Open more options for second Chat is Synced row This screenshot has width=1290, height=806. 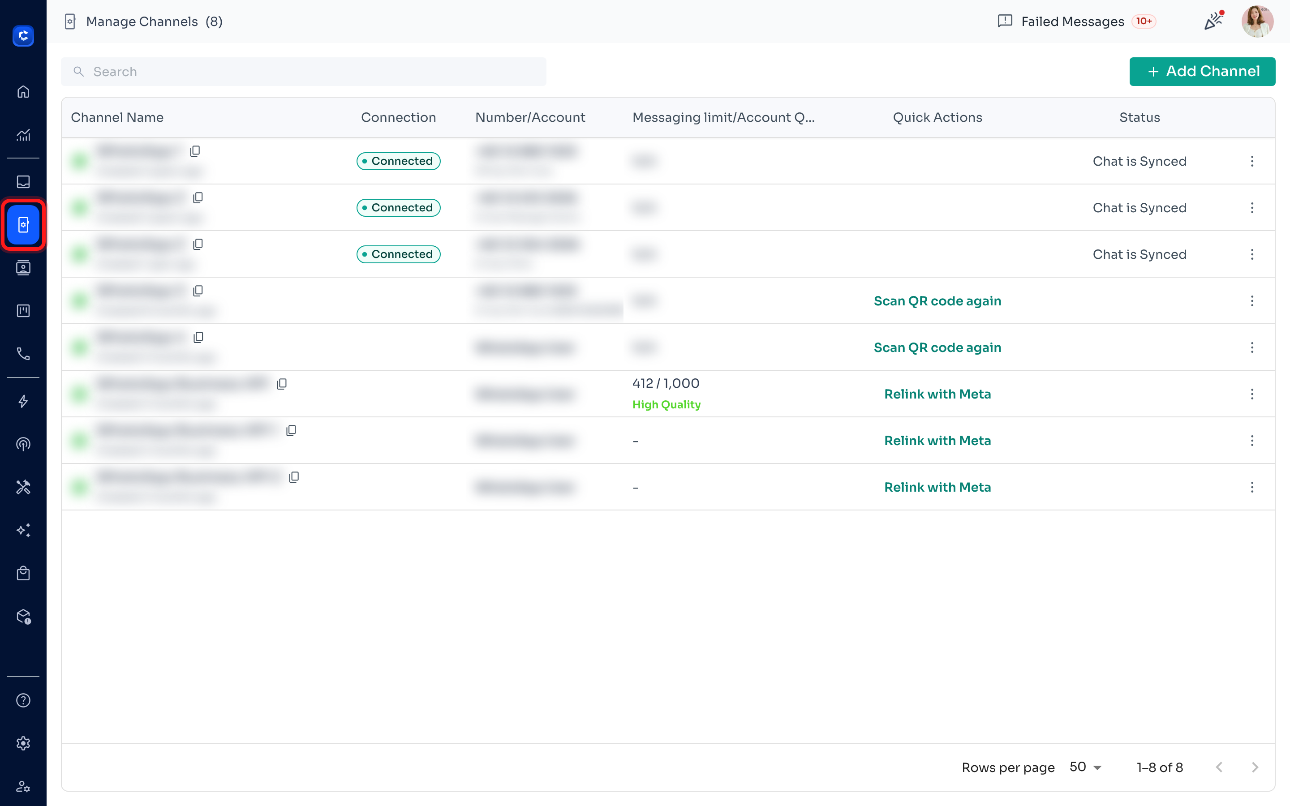pos(1252,208)
